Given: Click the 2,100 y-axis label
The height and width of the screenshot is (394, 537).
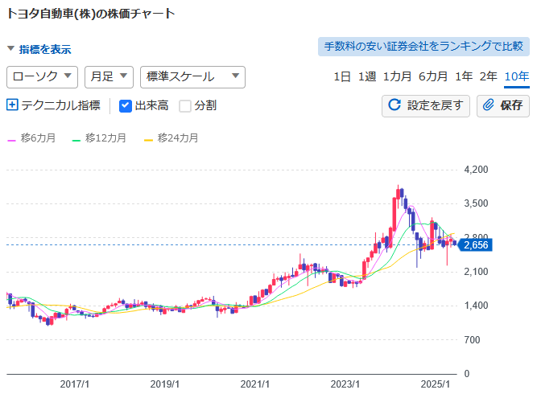Looking at the screenshot, I should 476,272.
